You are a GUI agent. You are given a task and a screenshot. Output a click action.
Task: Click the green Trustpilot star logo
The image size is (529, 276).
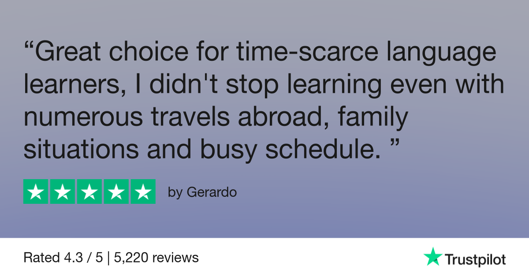[x=432, y=256]
